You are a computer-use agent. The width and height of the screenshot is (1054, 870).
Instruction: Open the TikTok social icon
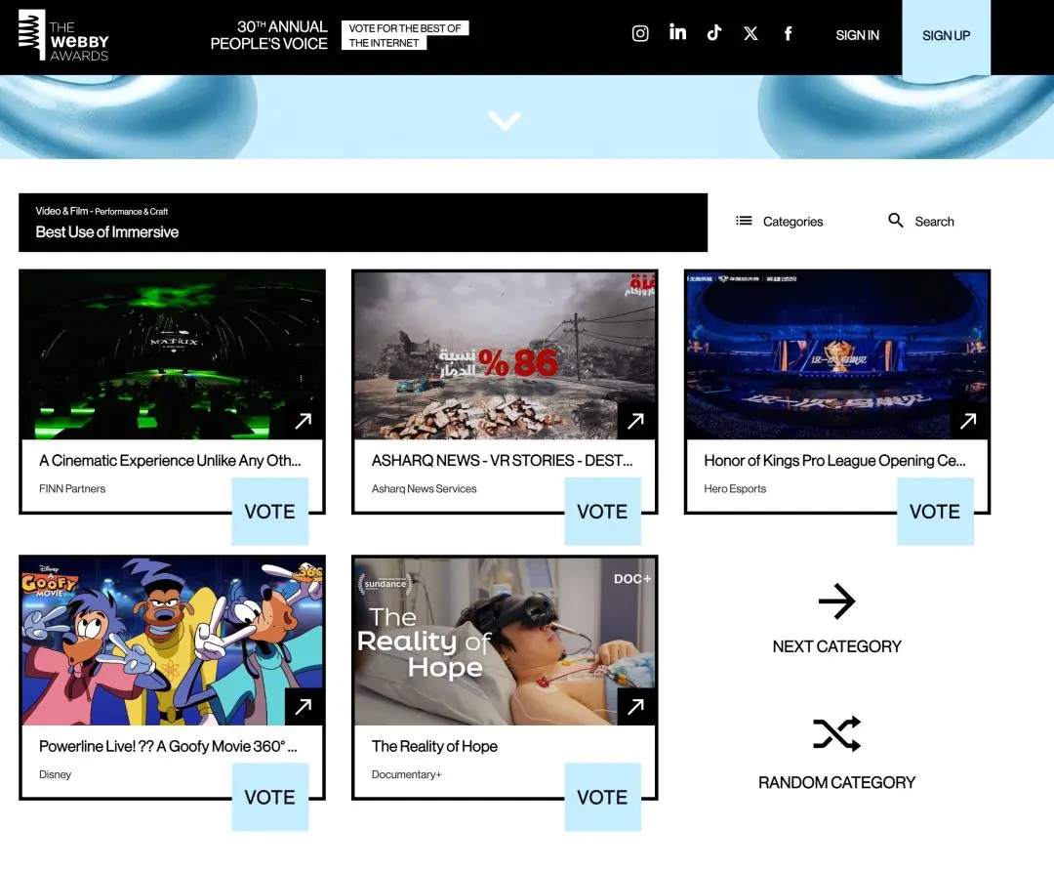714,33
